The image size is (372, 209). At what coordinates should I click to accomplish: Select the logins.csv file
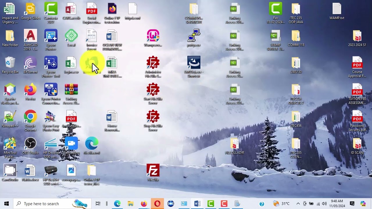coord(71,65)
